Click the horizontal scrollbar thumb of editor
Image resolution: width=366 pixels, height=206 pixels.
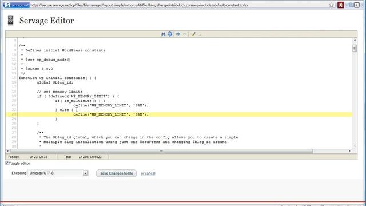click(x=161, y=151)
